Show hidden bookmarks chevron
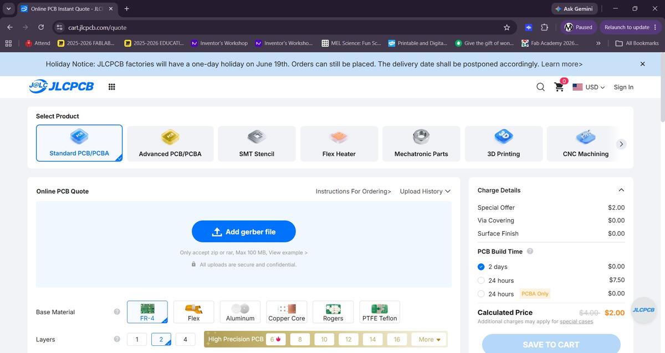This screenshot has height=353, width=665. (x=598, y=43)
